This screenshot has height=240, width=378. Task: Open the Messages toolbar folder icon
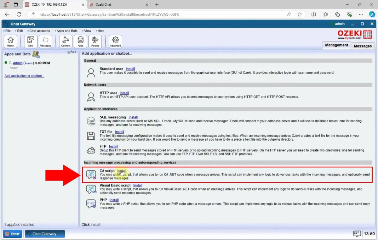tap(45, 42)
